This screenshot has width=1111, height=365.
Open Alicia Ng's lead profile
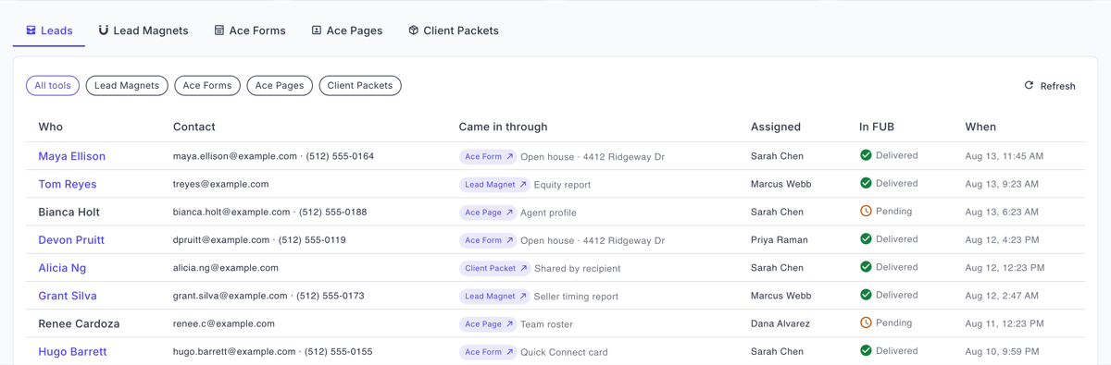pyautogui.click(x=62, y=268)
